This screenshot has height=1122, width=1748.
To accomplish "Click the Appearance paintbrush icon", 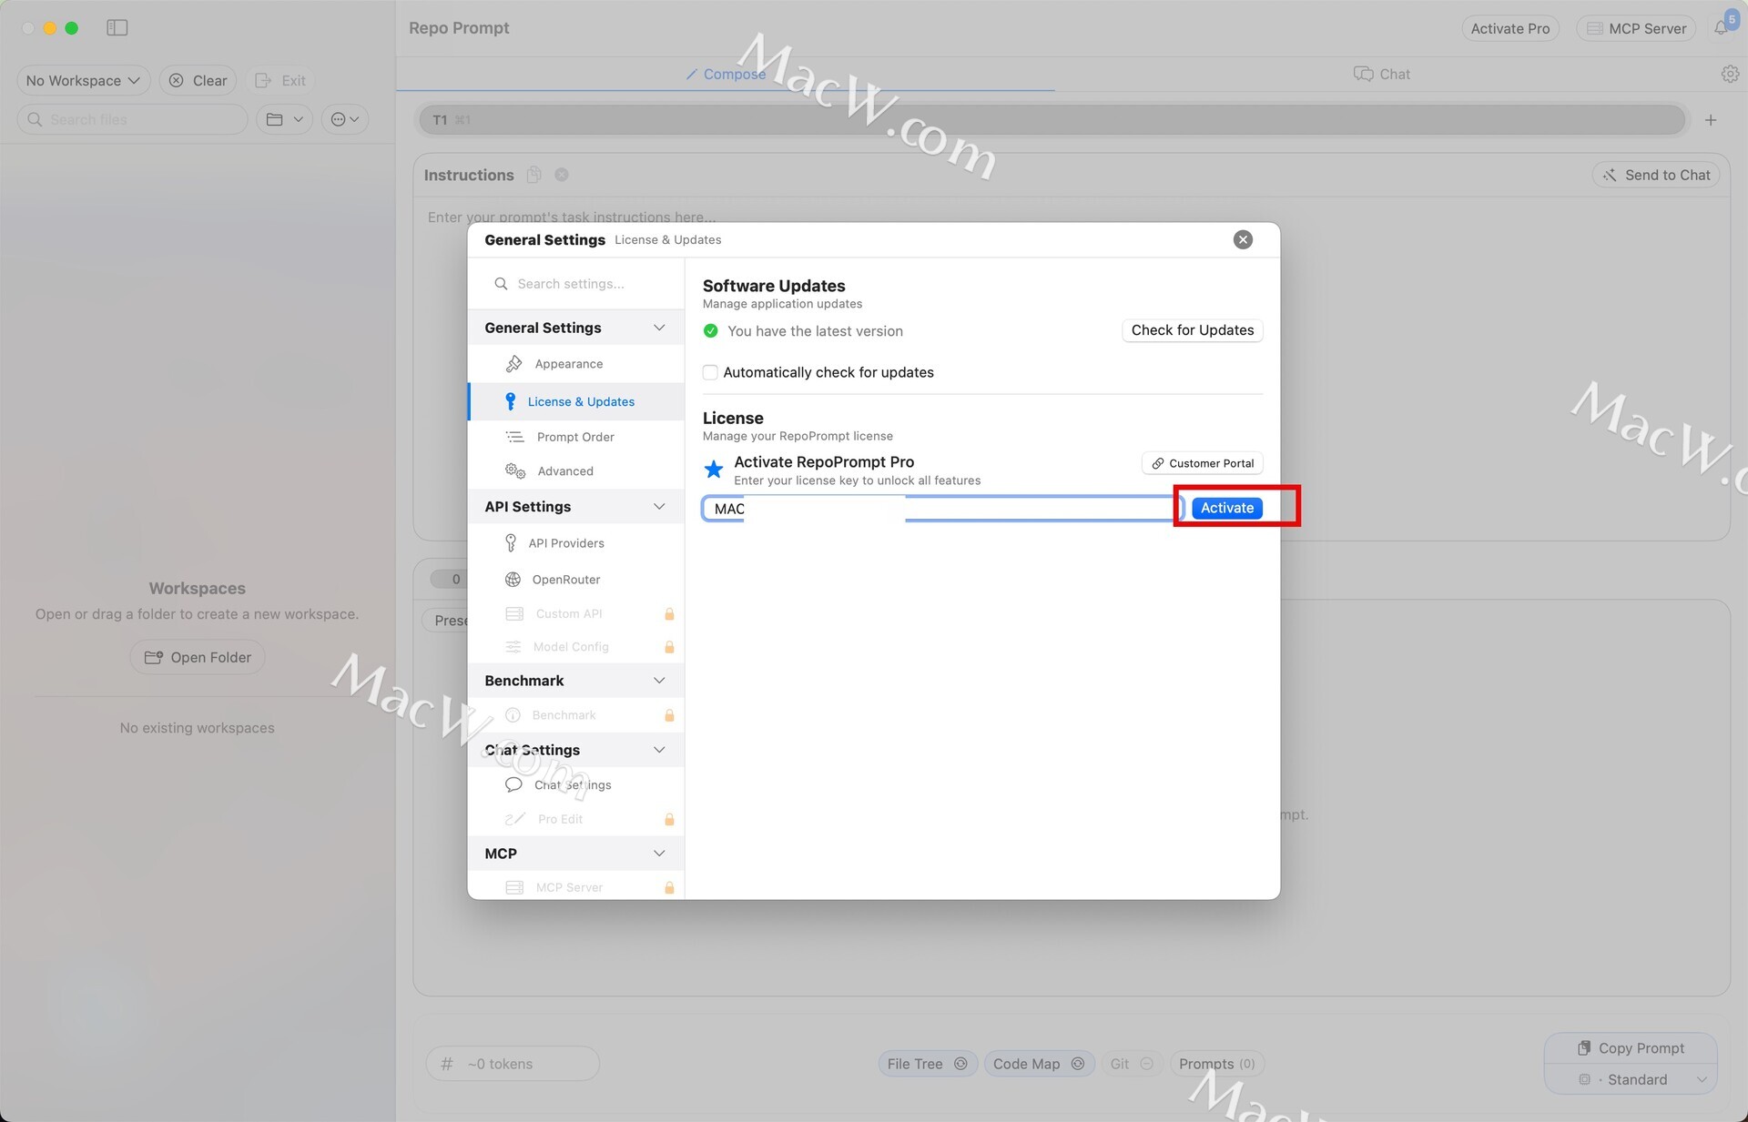I will click(x=514, y=364).
